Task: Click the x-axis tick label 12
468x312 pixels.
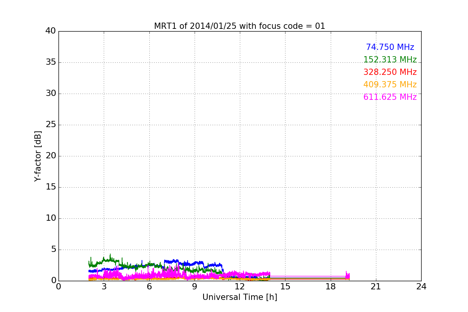Action: (x=240, y=286)
